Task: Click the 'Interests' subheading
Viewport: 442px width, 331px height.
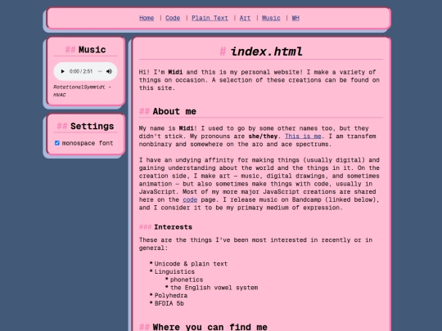Action: point(173,227)
